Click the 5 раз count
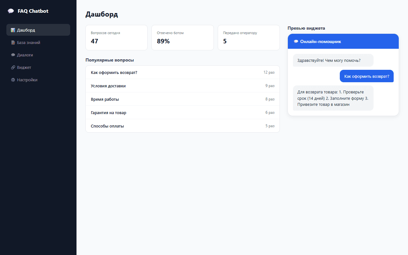The image size is (408, 255). [x=270, y=126]
